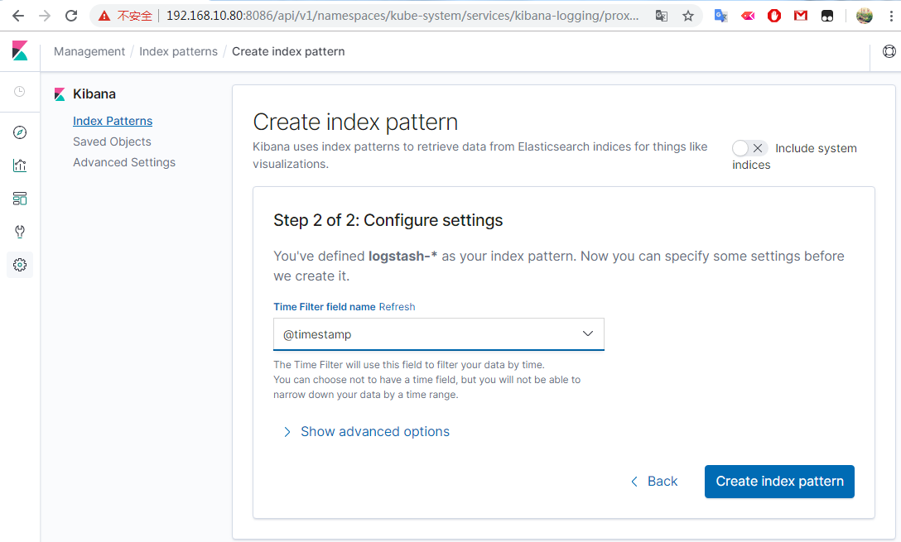
Task: Open the help lifebuoy icon
Action: click(889, 51)
